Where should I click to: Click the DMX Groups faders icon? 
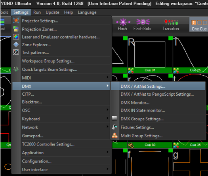point(114,119)
